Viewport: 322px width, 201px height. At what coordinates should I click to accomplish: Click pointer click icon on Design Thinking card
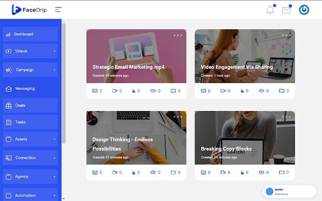click(134, 173)
